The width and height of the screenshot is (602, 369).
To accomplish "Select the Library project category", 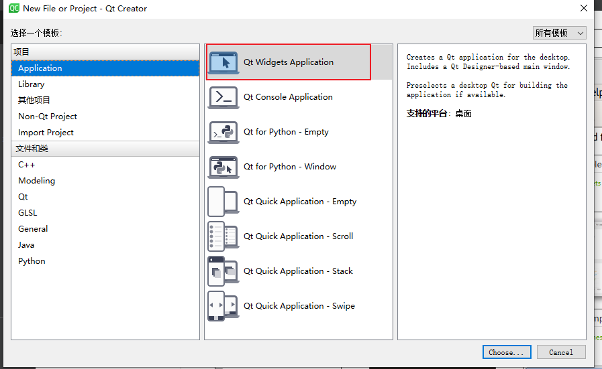I will (105, 84).
